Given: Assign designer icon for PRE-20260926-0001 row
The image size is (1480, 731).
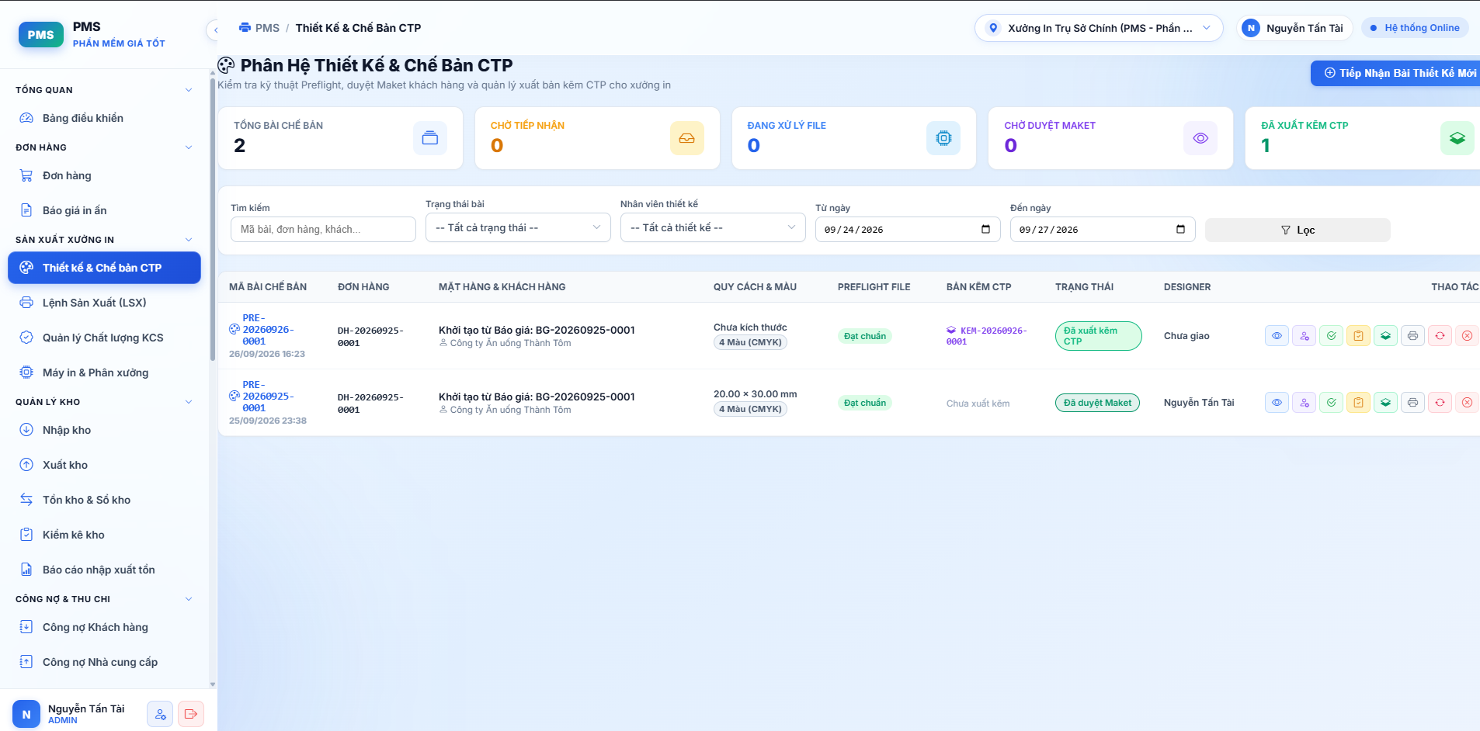Looking at the screenshot, I should point(1304,336).
